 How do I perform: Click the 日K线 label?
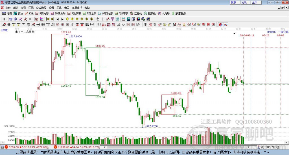4,30
